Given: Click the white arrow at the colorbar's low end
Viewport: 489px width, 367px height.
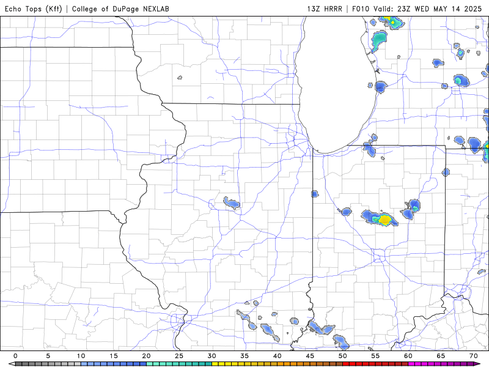Looking at the screenshot, I should click(12, 364).
